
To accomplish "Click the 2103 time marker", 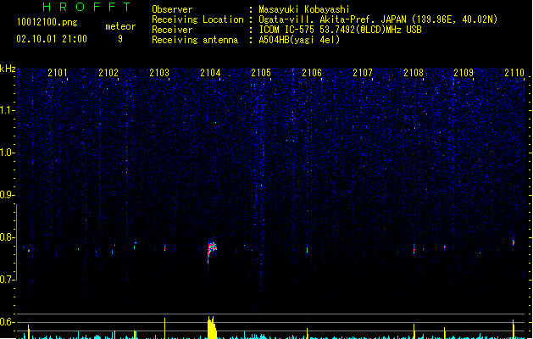I will coord(159,72).
